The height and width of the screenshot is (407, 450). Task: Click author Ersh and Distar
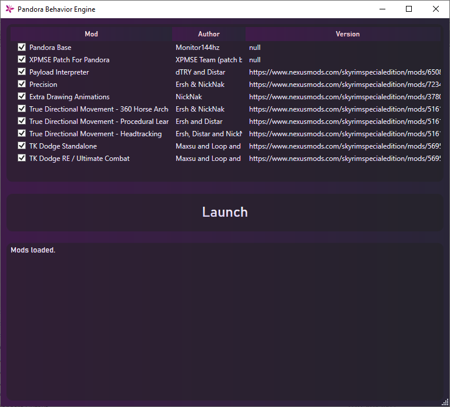[x=199, y=122]
